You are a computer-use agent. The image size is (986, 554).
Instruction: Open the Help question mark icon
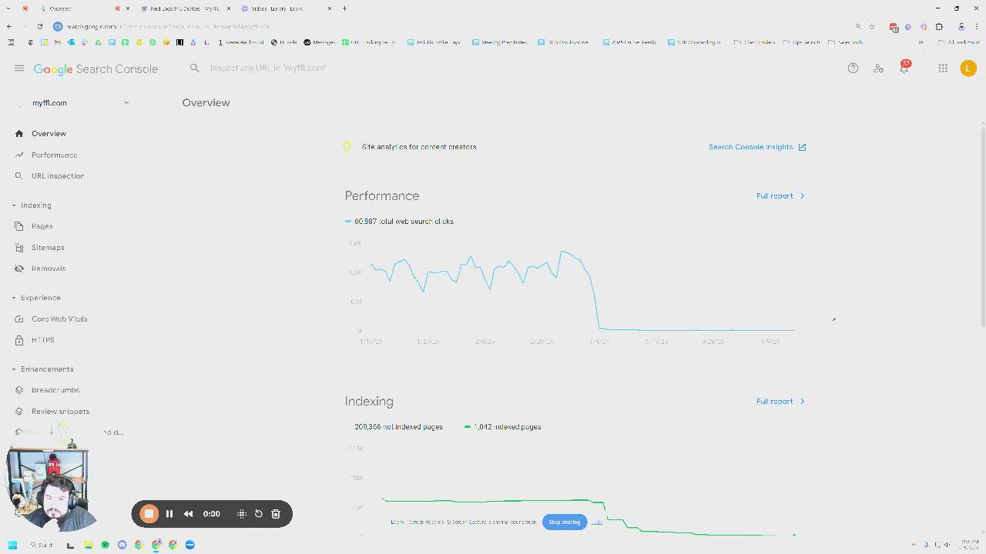pyautogui.click(x=853, y=68)
